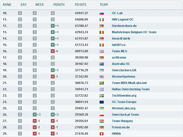Click the red month down-arrow for Team MLG
The image size is (183, 137).
click(53, 51)
